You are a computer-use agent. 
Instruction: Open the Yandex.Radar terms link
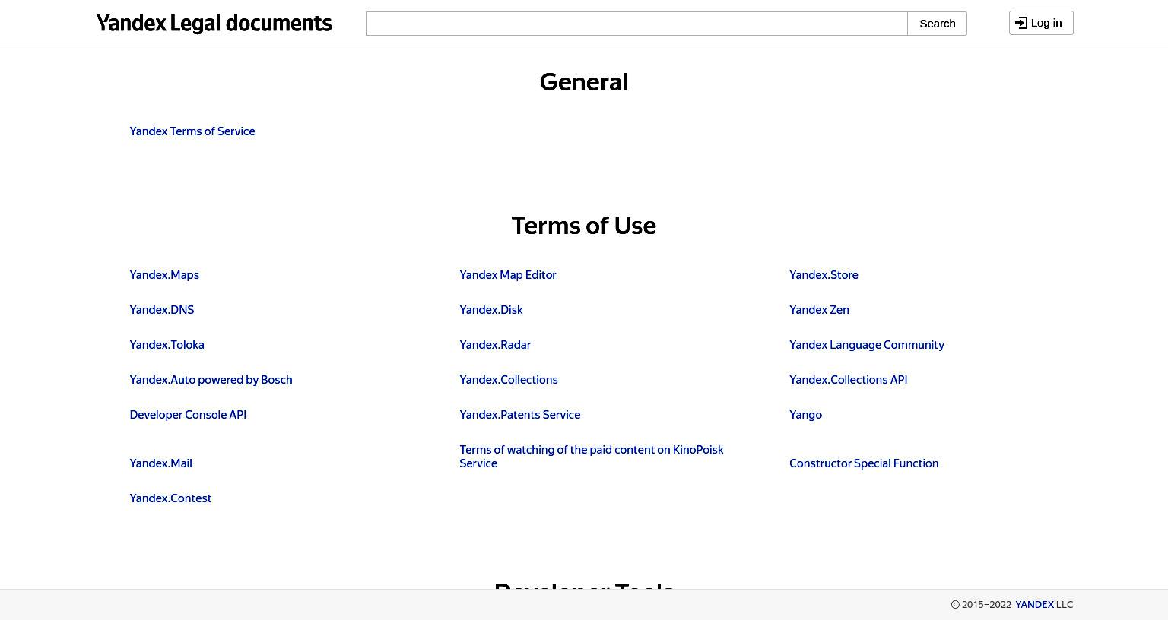(495, 345)
